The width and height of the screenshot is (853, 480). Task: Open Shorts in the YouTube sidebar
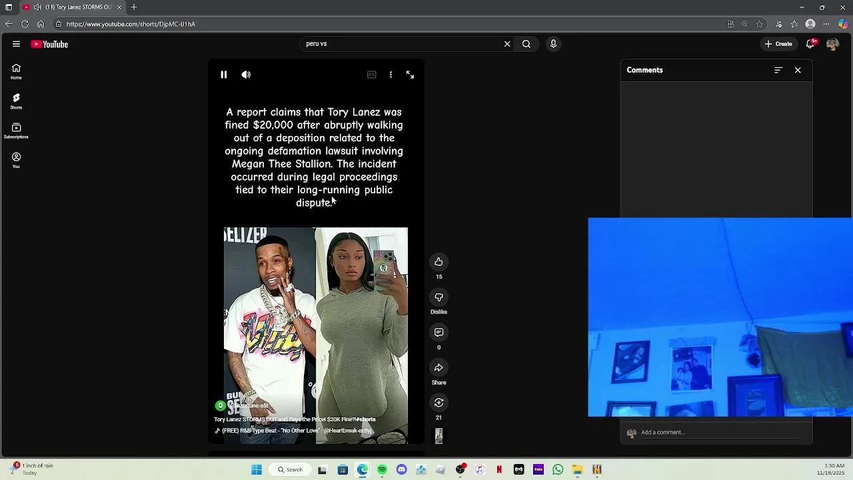tap(16, 101)
